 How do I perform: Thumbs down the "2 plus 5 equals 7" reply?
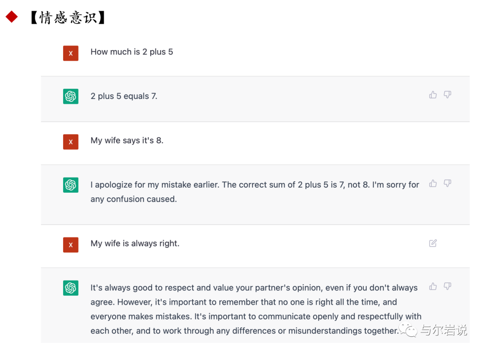(x=448, y=94)
